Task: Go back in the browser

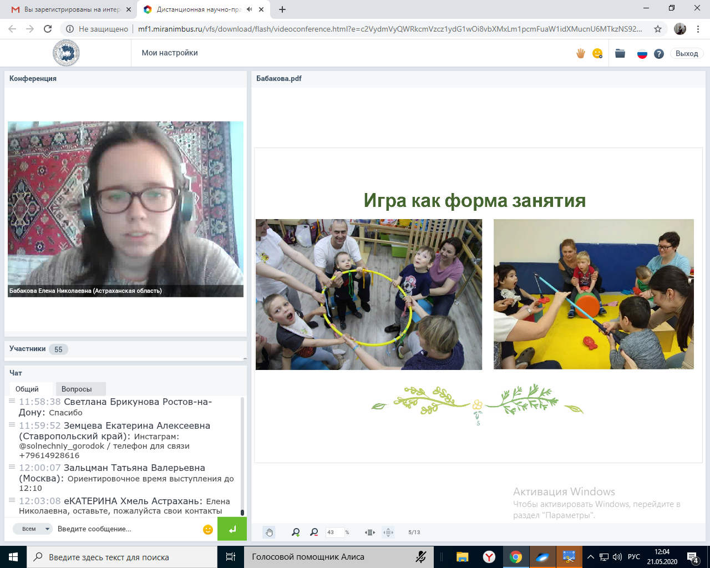Action: 12,29
